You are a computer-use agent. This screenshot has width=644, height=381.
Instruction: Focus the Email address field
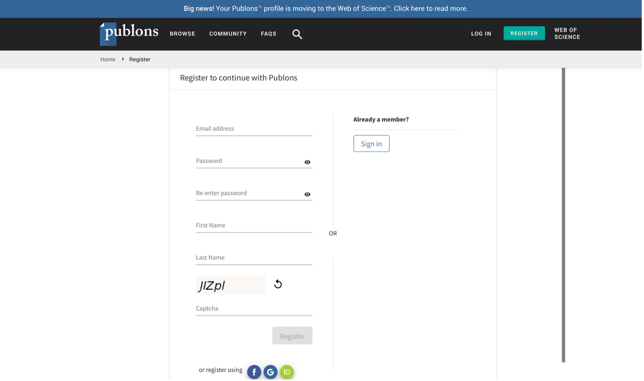pos(255,129)
